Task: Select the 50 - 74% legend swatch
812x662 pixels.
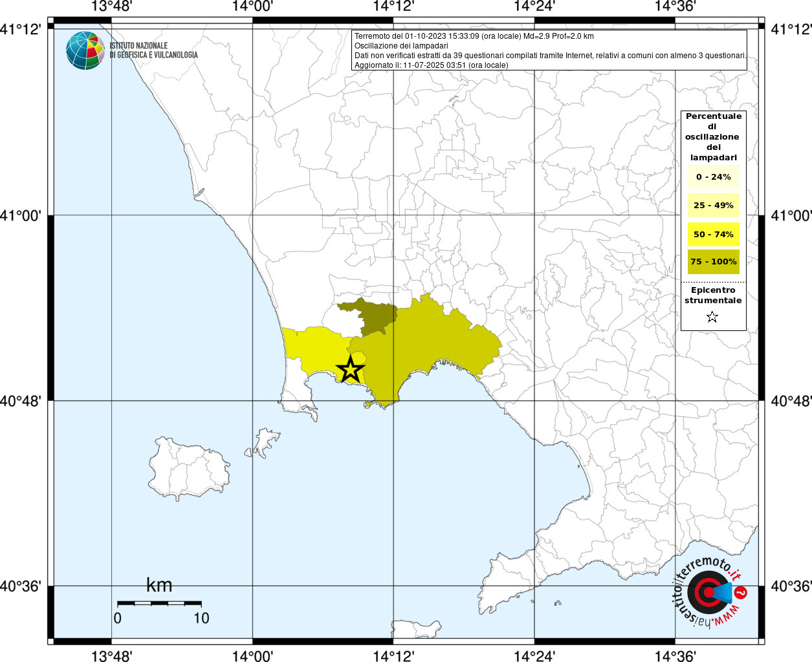Action: [x=713, y=234]
